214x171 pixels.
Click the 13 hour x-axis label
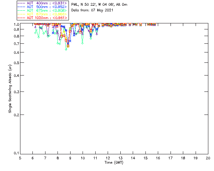pyautogui.click(x=120, y=158)
